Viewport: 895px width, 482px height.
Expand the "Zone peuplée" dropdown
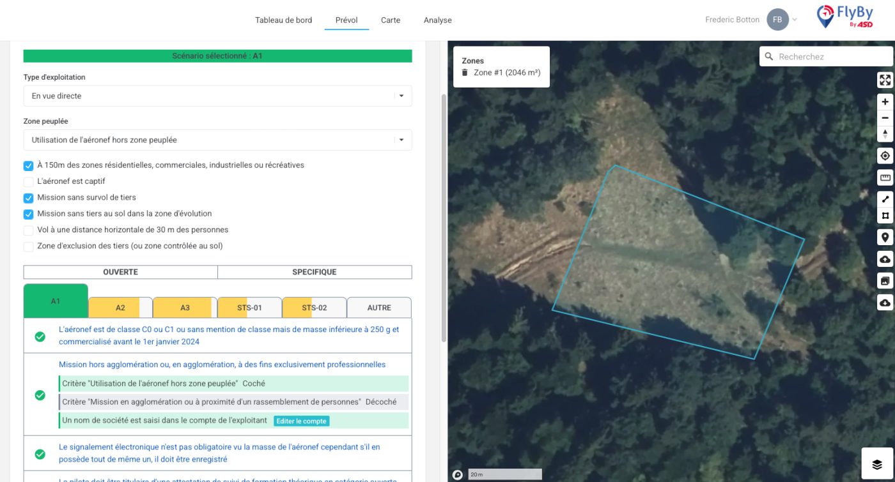pyautogui.click(x=217, y=140)
